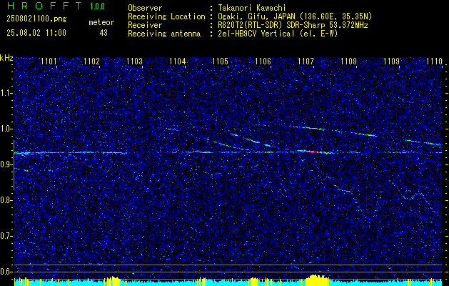Click the 1109 time marker
449x286 pixels.
coord(391,61)
